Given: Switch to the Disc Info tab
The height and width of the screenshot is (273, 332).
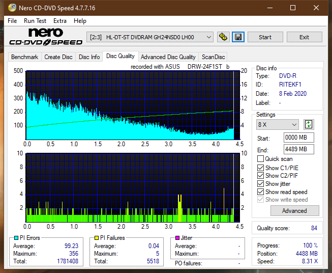Looking at the screenshot, I should [89, 57].
